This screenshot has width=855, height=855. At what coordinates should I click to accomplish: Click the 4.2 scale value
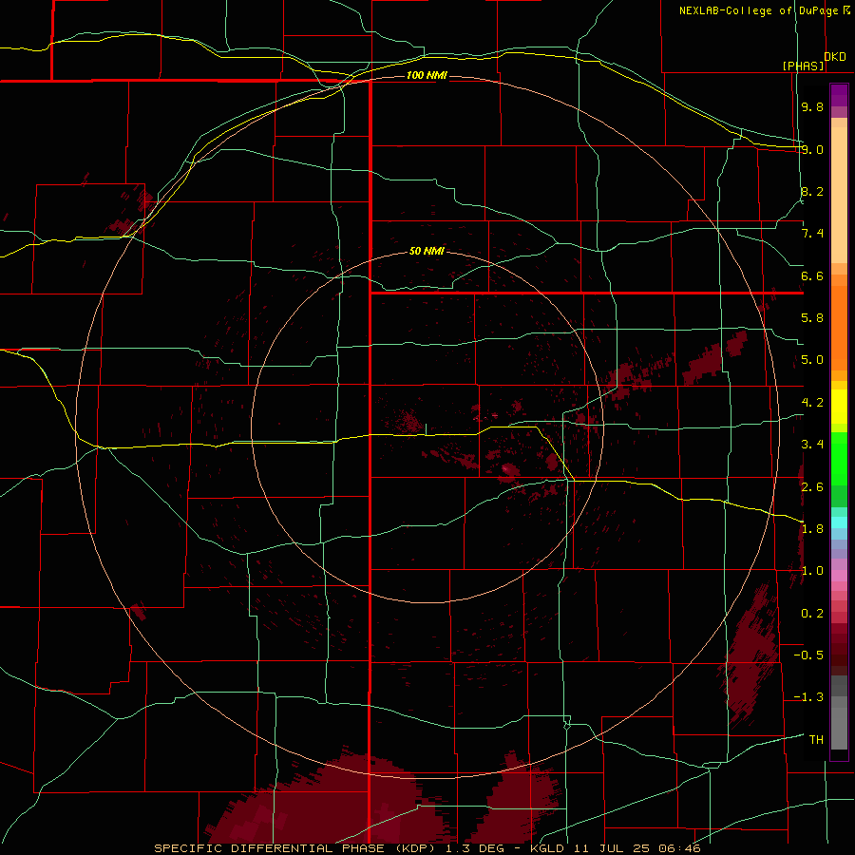pos(812,403)
